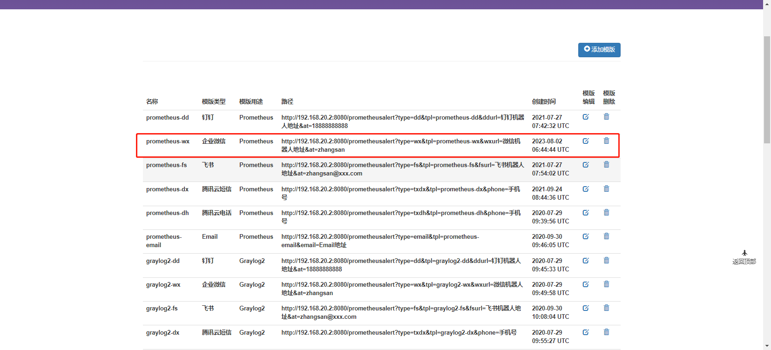Click the graylog2-wx path URL text

tap(402, 289)
